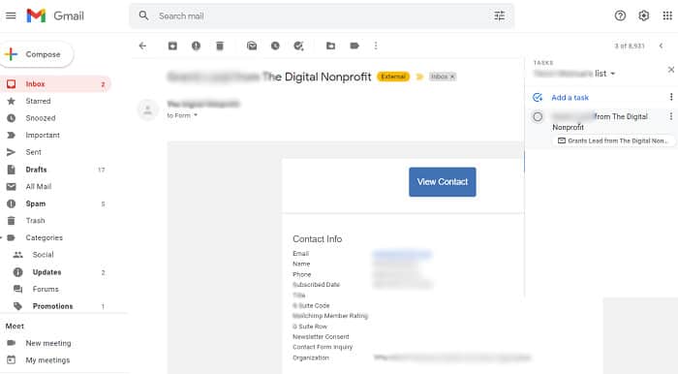Screen dimensions: 678x374
Task: Open More options in email toolbar
Action: click(376, 46)
